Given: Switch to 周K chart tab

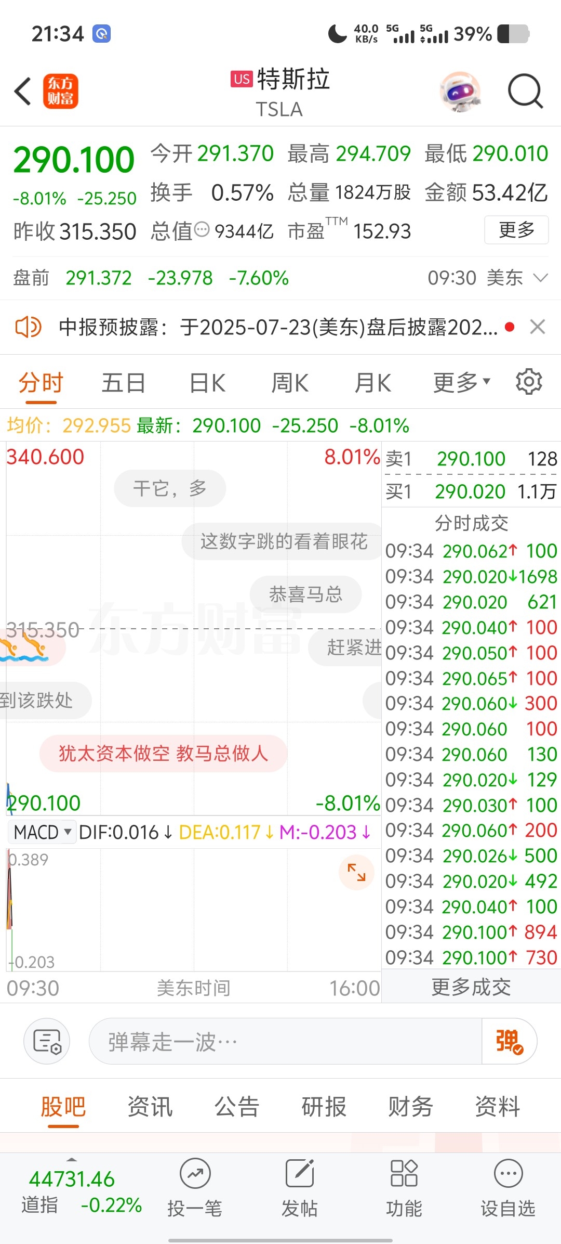Looking at the screenshot, I should (x=290, y=383).
